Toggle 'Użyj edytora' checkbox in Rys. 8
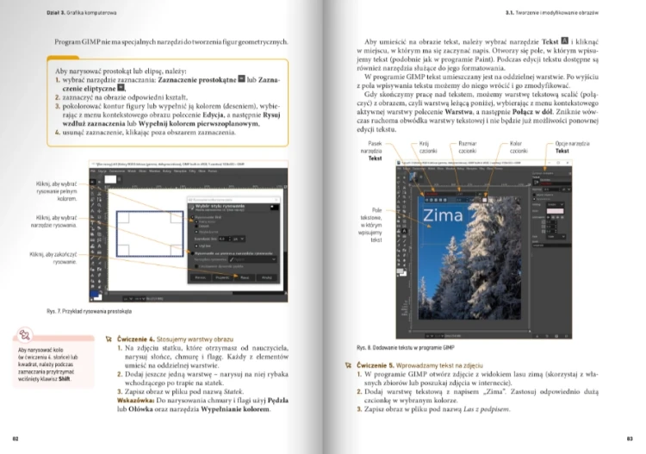This screenshot has width=646, height=454. point(534,195)
